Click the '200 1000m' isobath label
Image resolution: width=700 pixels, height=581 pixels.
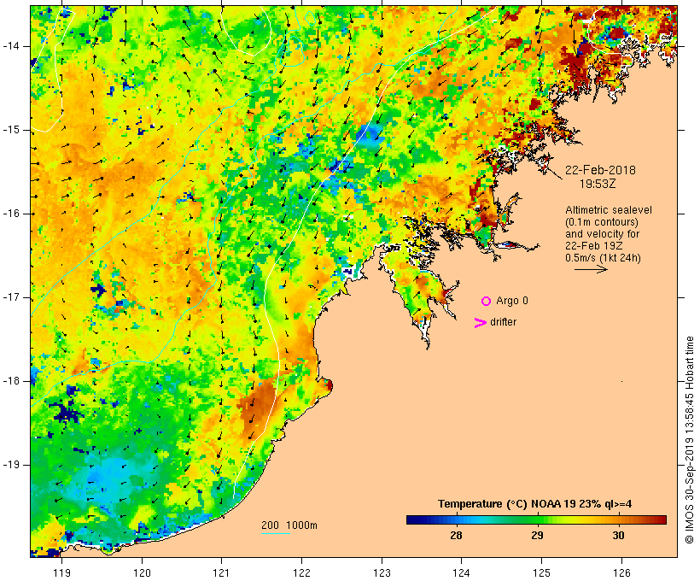[289, 525]
